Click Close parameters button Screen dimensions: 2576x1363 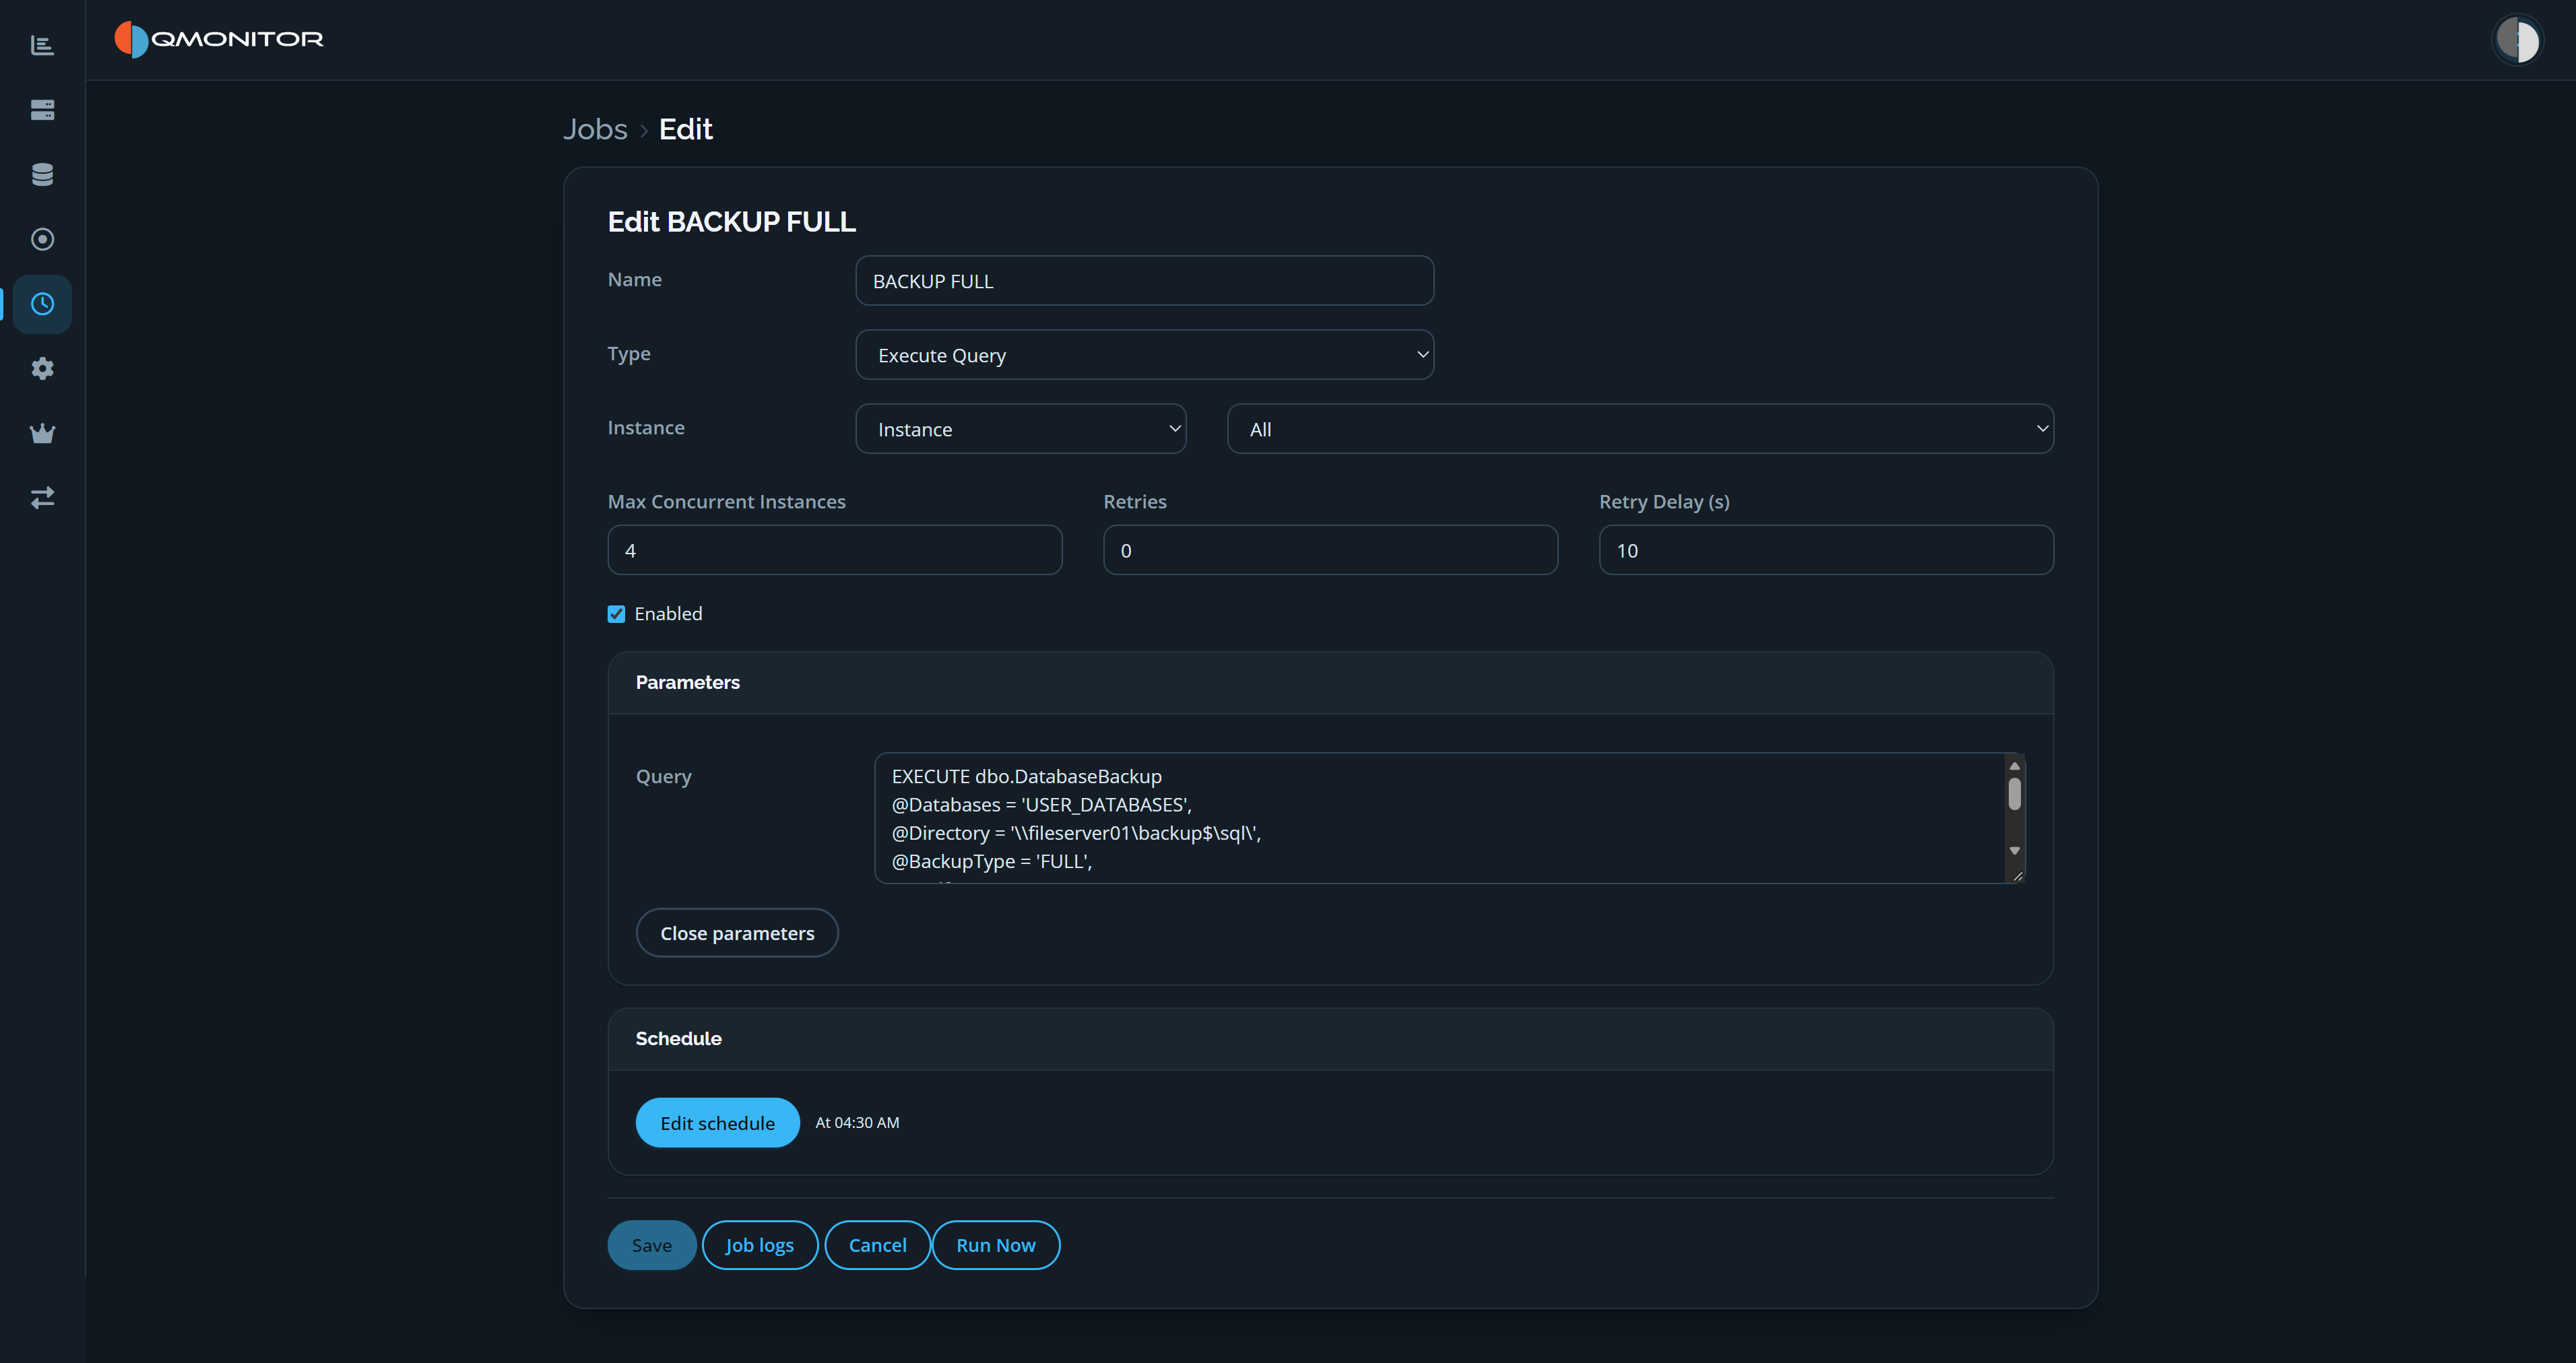coord(737,933)
